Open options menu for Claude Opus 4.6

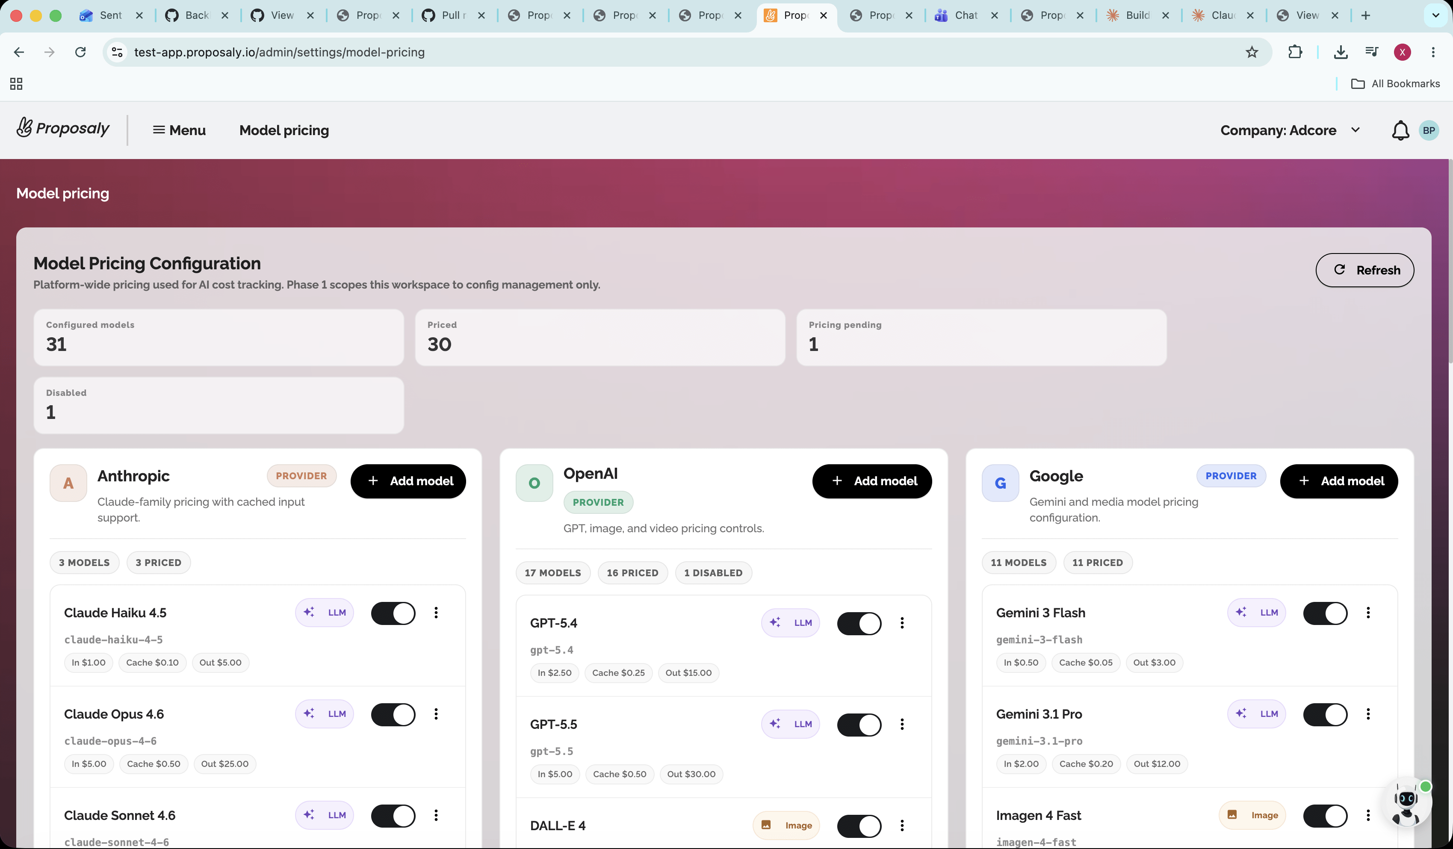(436, 714)
